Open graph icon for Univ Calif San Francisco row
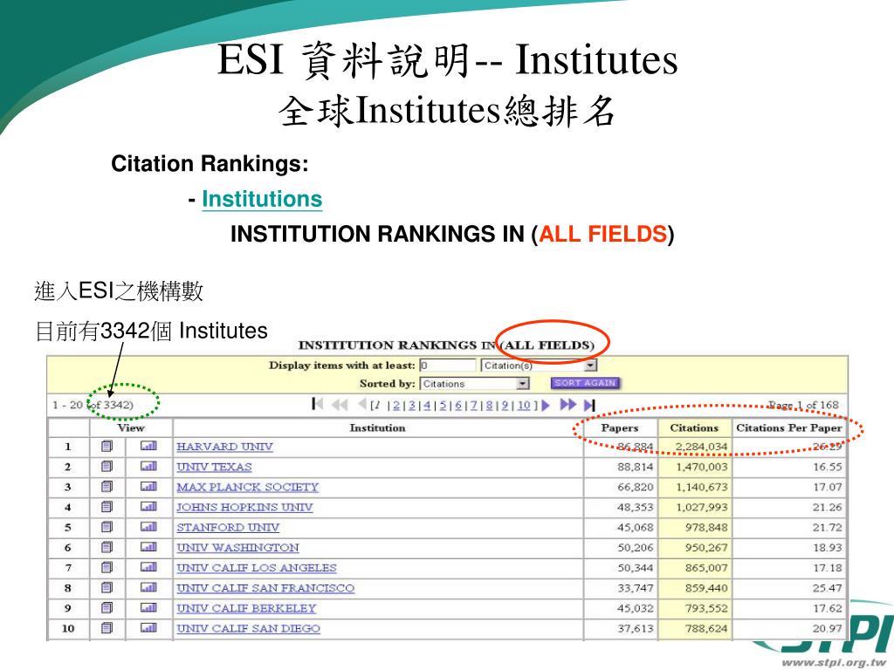This screenshot has height=670, width=894. pyautogui.click(x=148, y=587)
